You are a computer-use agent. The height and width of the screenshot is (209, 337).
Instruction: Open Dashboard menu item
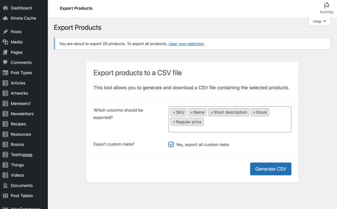pos(21,8)
